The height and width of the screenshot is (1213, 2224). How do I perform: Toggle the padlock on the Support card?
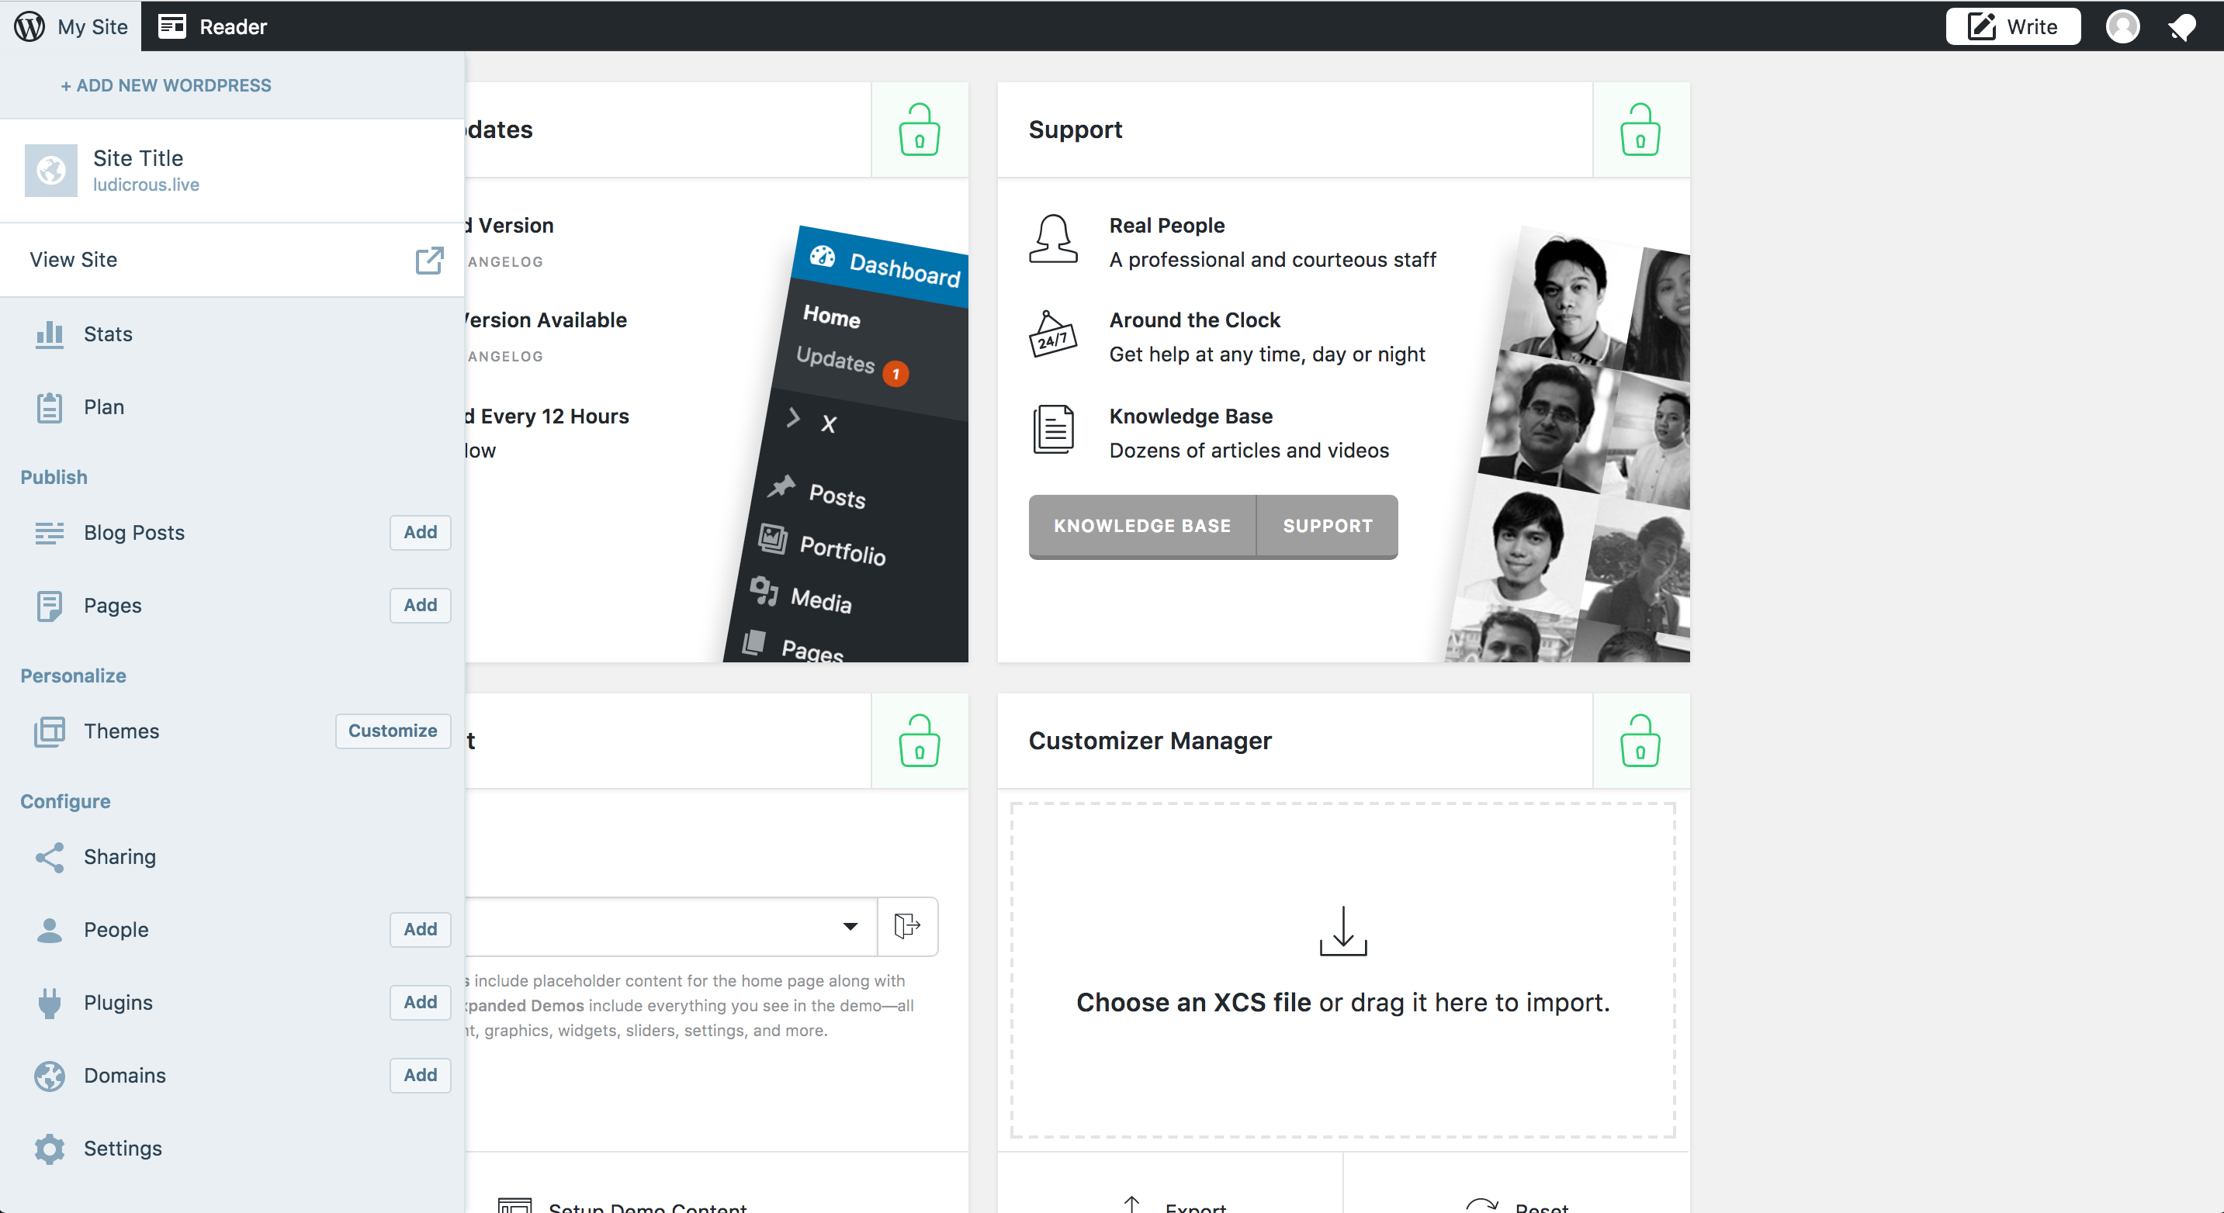click(x=1640, y=130)
